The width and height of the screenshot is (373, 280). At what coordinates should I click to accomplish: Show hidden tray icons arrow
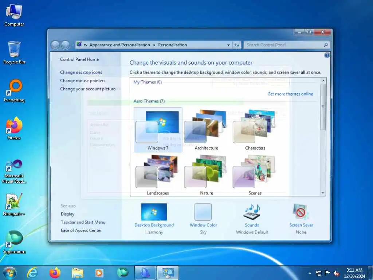pos(310,273)
